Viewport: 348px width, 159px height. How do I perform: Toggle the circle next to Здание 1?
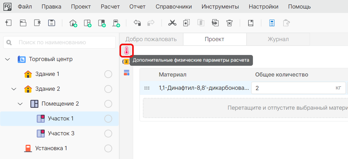(x=108, y=74)
